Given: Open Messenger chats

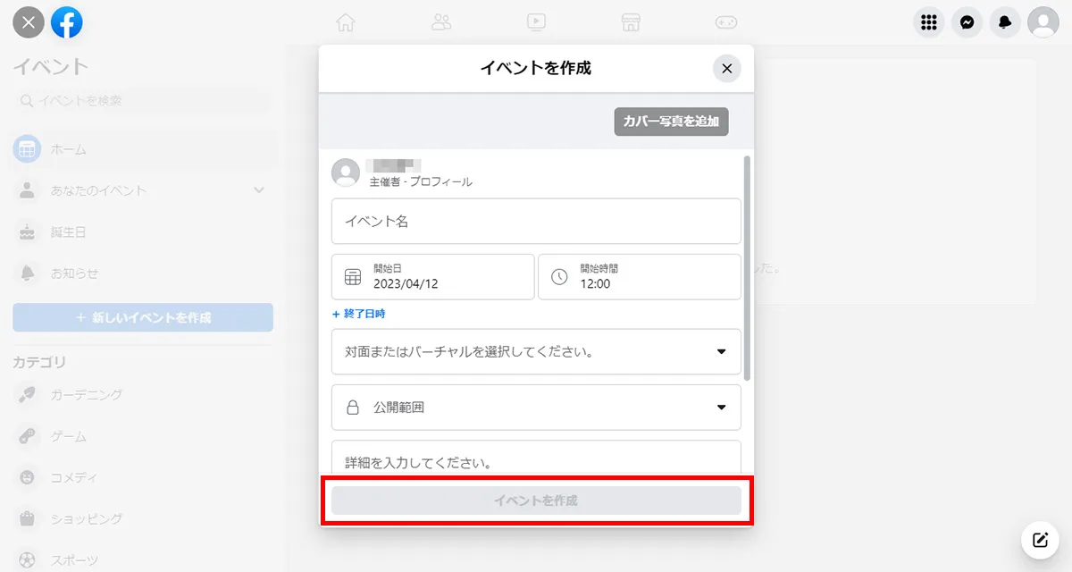Looking at the screenshot, I should pyautogui.click(x=967, y=22).
